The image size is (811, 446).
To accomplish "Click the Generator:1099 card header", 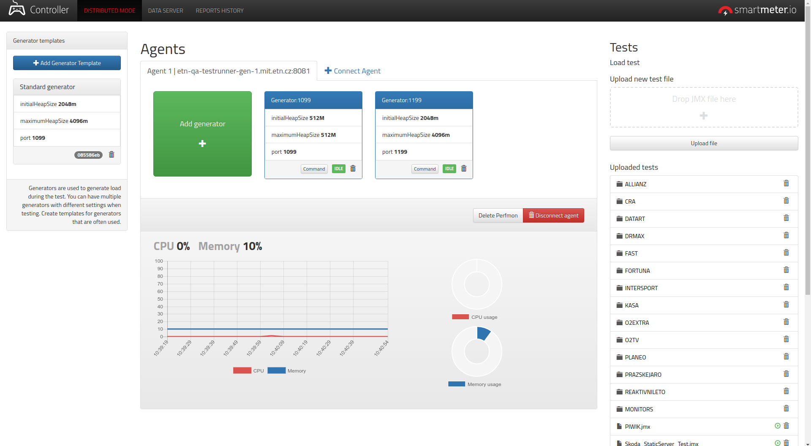I will [313, 100].
